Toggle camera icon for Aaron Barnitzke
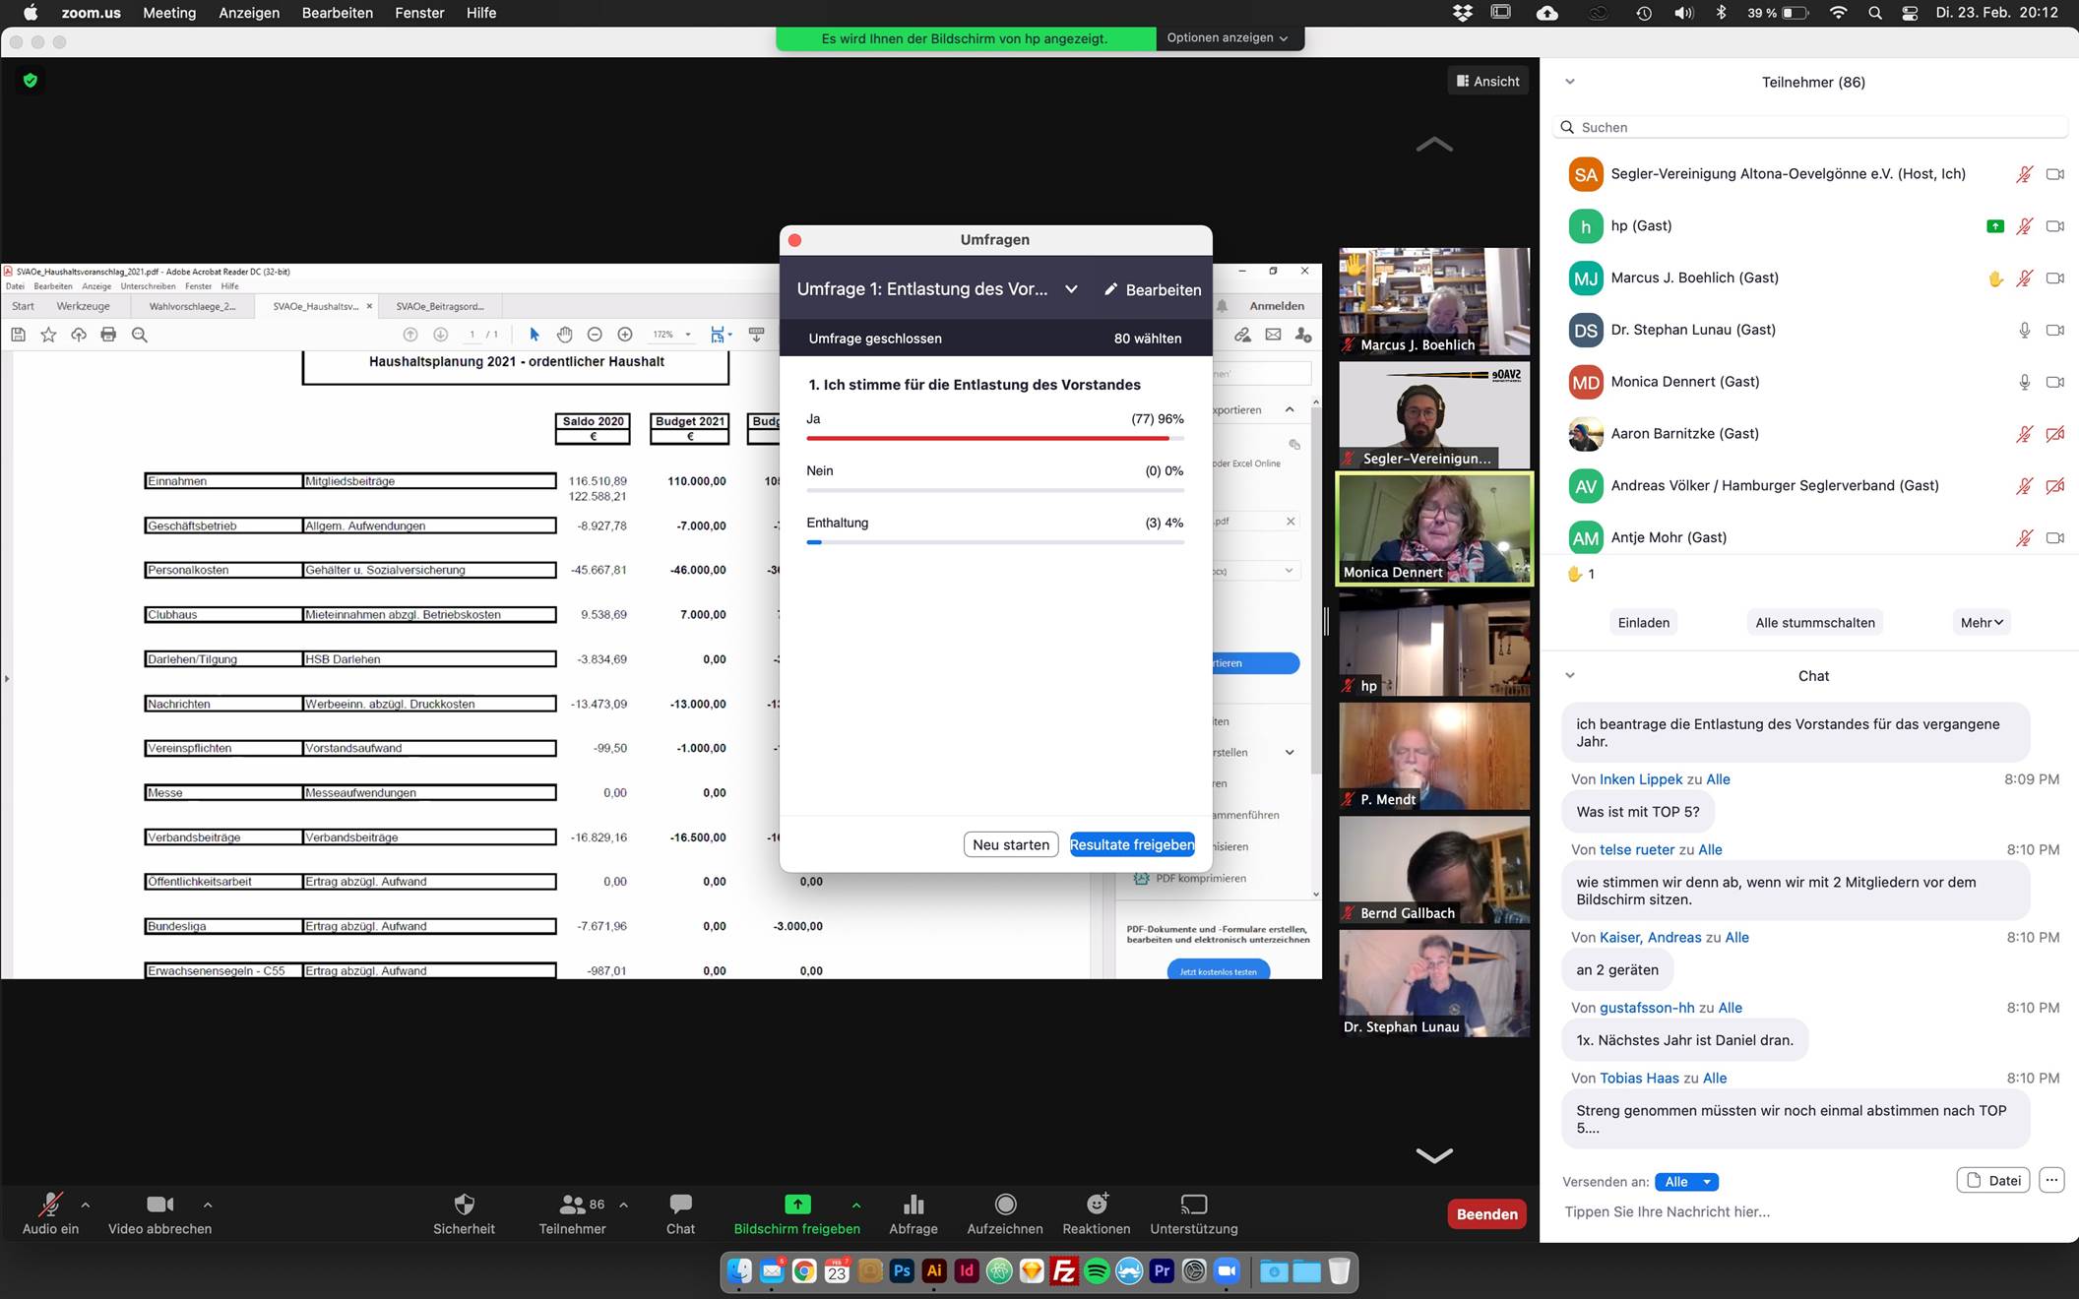 2055,434
